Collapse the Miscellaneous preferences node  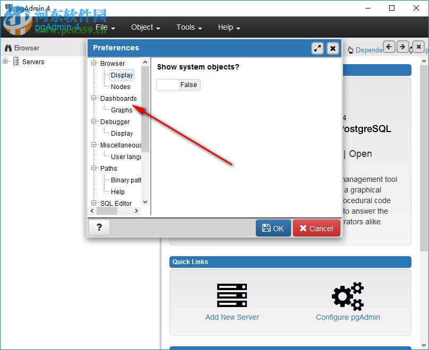tap(94, 145)
